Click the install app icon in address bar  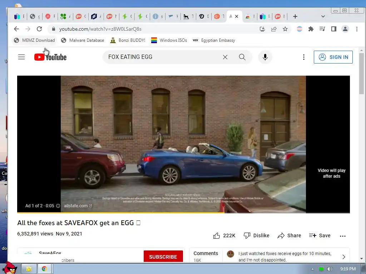click(262, 29)
